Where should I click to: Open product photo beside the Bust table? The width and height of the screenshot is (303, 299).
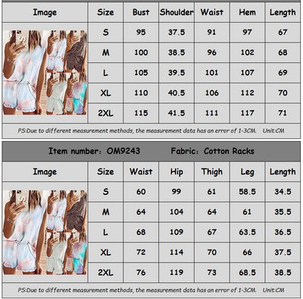[x=45, y=73]
